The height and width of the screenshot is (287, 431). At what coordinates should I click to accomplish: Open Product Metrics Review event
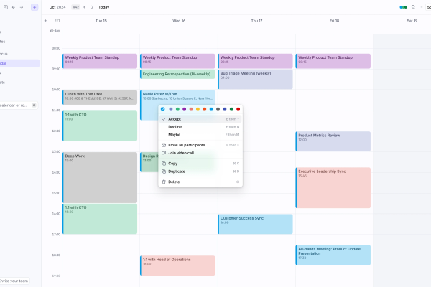click(333, 141)
